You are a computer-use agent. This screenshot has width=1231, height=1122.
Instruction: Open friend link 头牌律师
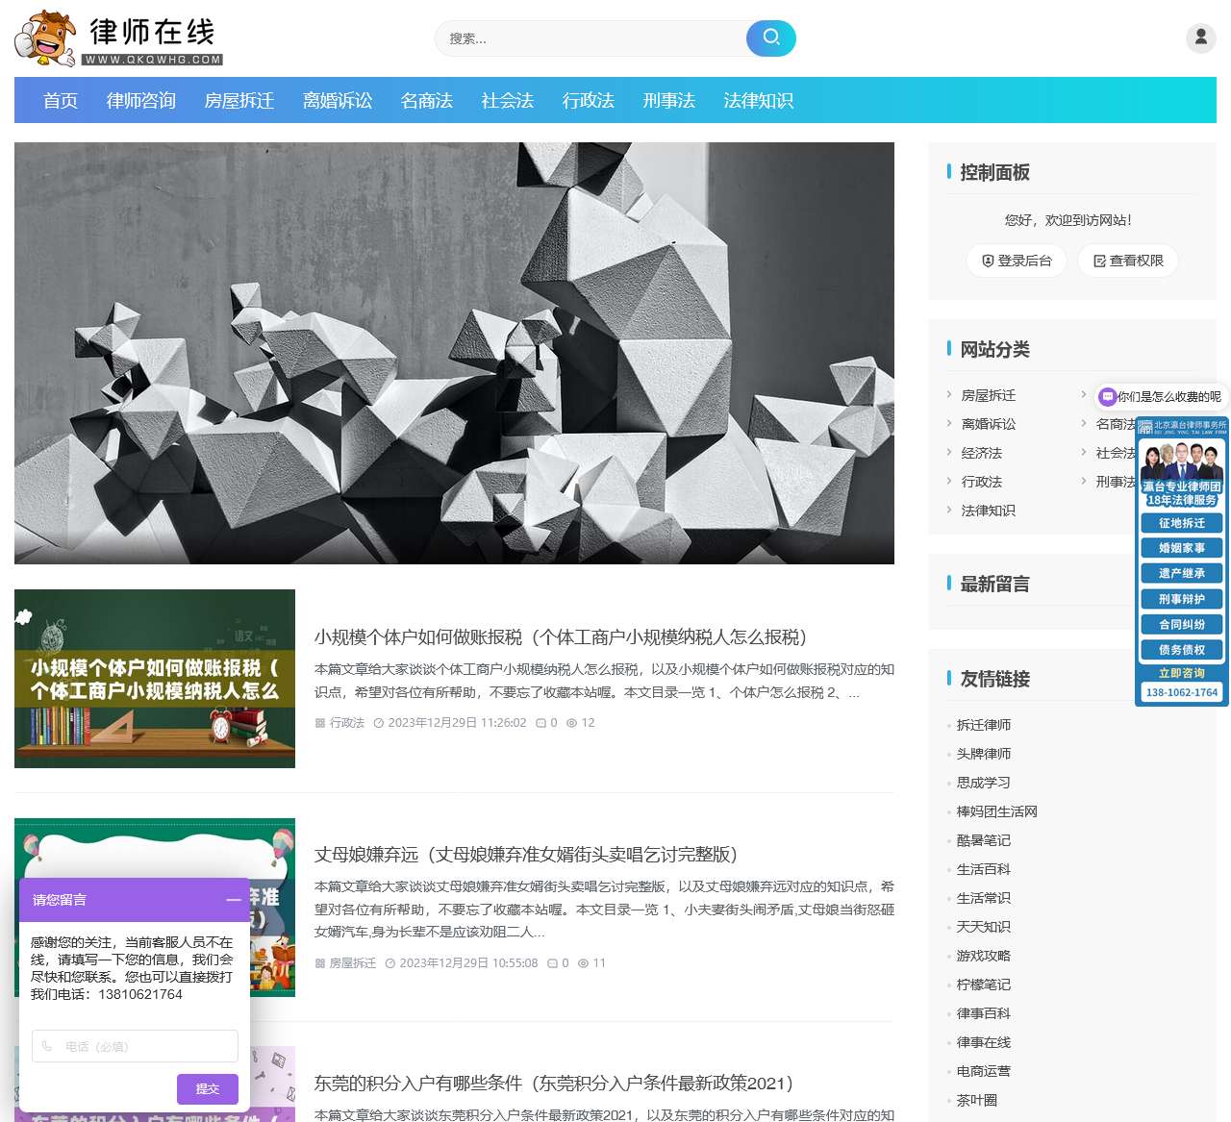tap(984, 754)
